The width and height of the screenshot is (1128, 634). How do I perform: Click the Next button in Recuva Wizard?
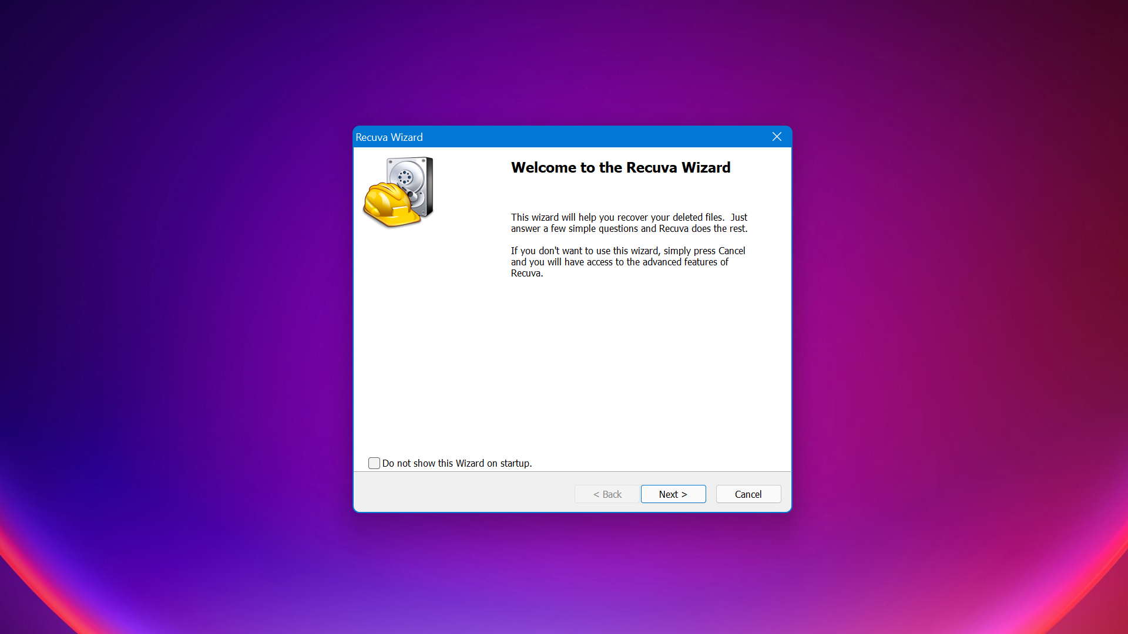pos(673,494)
